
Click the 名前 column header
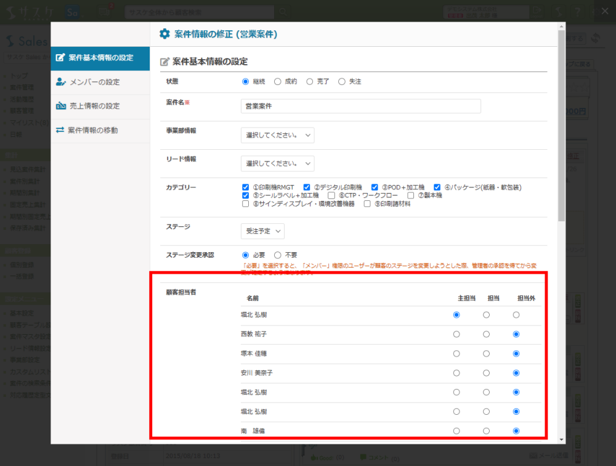[253, 298]
